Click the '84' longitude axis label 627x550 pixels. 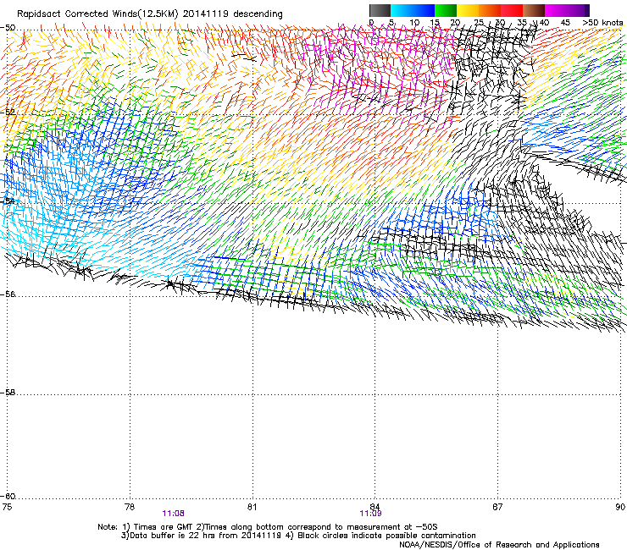pyautogui.click(x=375, y=507)
